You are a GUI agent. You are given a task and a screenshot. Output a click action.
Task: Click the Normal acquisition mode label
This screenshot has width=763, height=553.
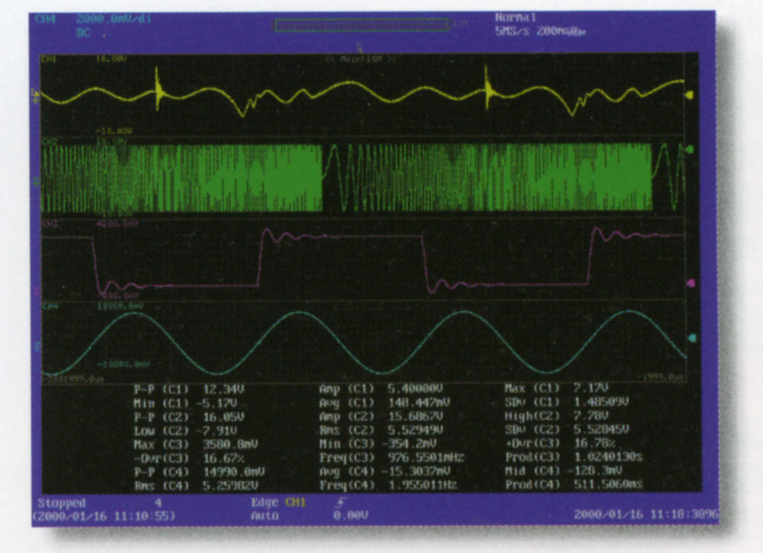pyautogui.click(x=516, y=18)
